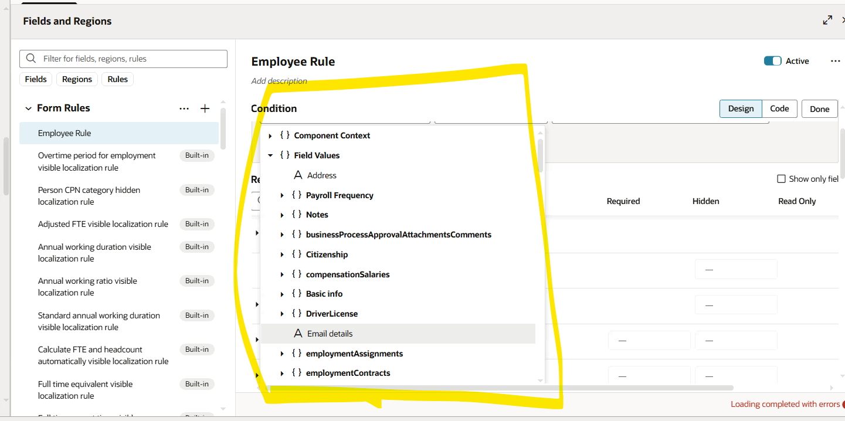Screen dimensions: 845x421
Task: Click the Citizenship braces icon
Action: (297, 254)
